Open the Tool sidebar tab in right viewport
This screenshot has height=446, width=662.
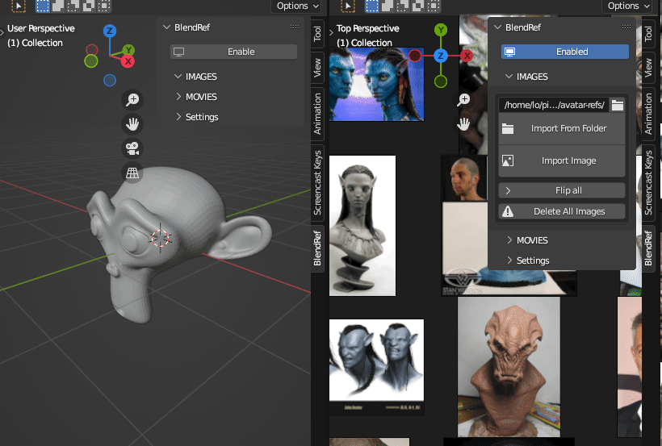click(x=648, y=33)
